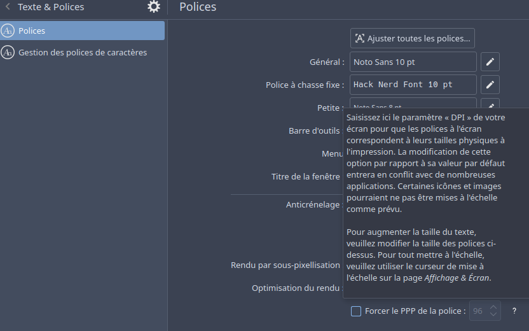This screenshot has width=529, height=331.
Task: Increase the PPP value with up arrow
Action: click(x=493, y=307)
